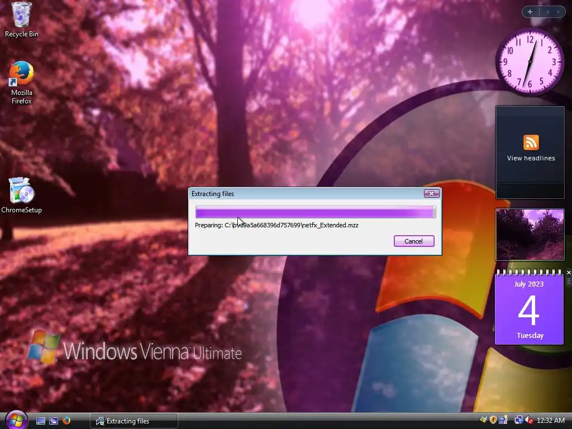Click Tuesday on the calendar gadget
The image size is (572, 429).
click(x=530, y=335)
